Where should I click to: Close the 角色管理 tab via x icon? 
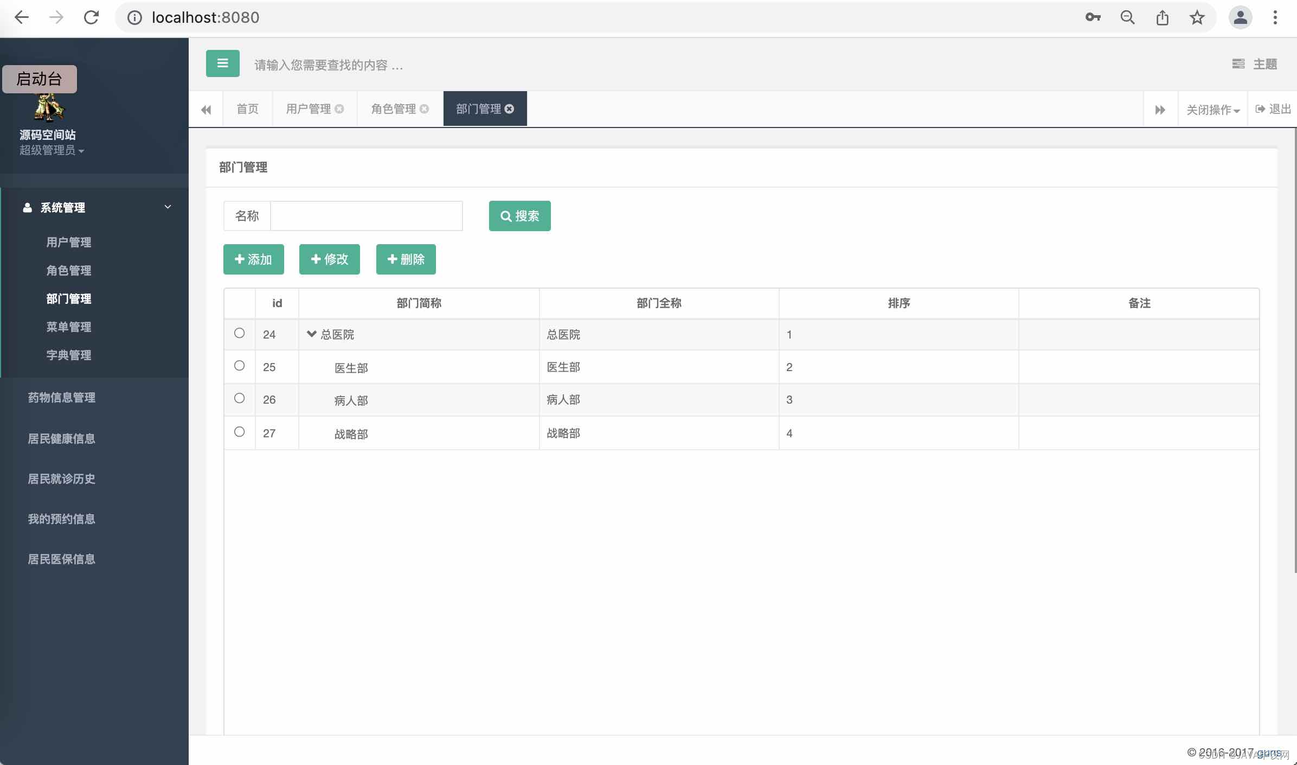(425, 109)
